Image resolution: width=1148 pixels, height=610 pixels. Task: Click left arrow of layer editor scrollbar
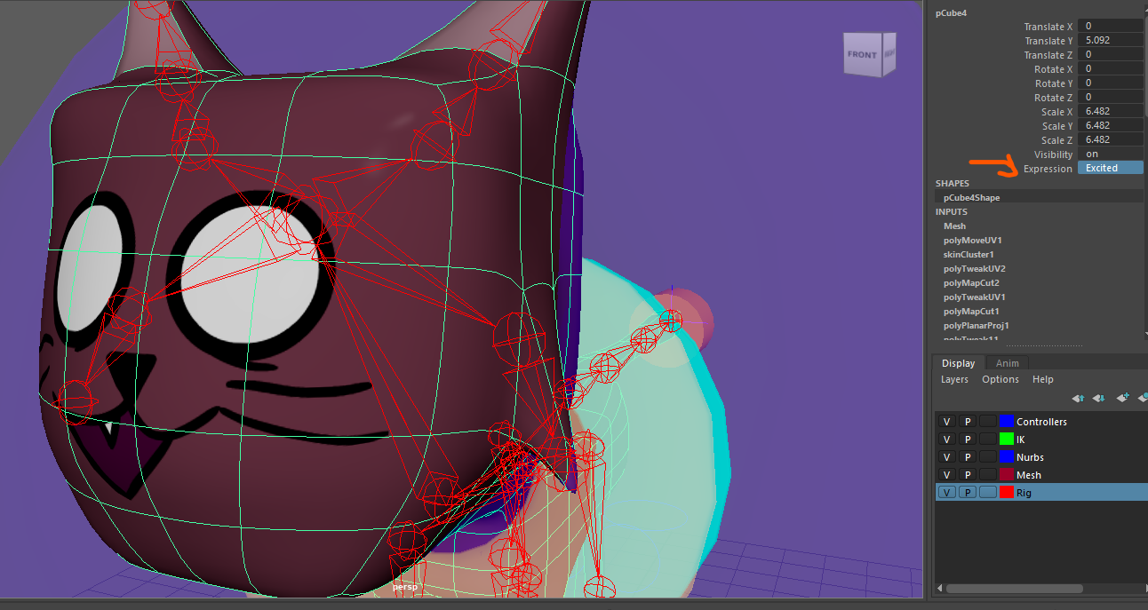pos(940,588)
